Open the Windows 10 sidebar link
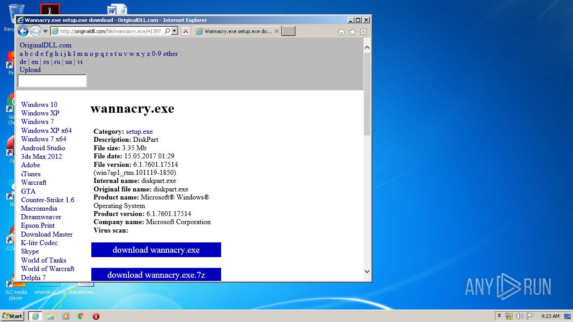This screenshot has width=573, height=322. click(x=39, y=105)
